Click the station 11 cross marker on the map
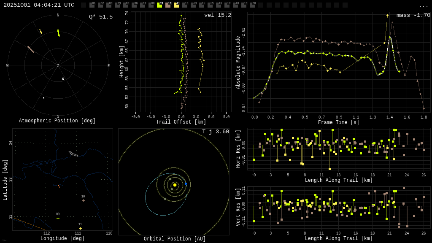 point(80,228)
